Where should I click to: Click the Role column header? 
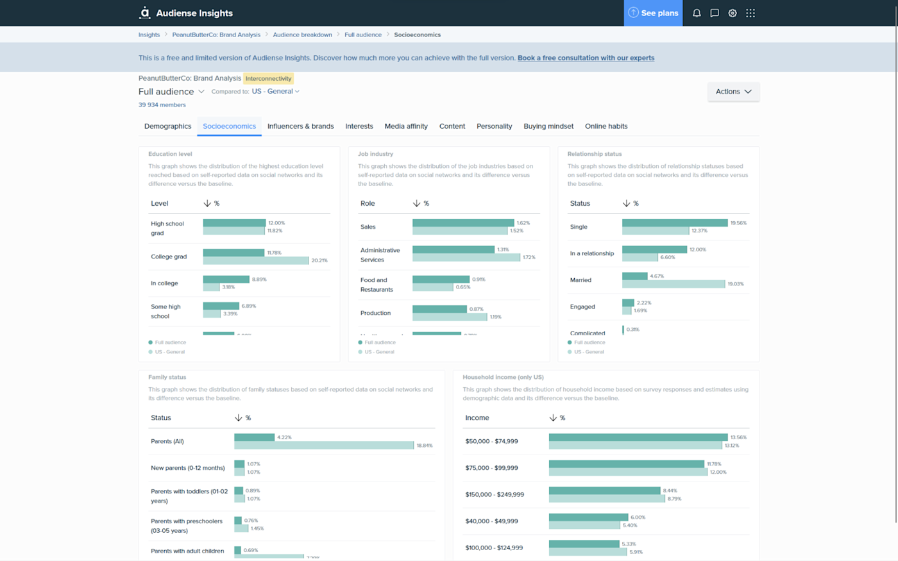pos(368,203)
